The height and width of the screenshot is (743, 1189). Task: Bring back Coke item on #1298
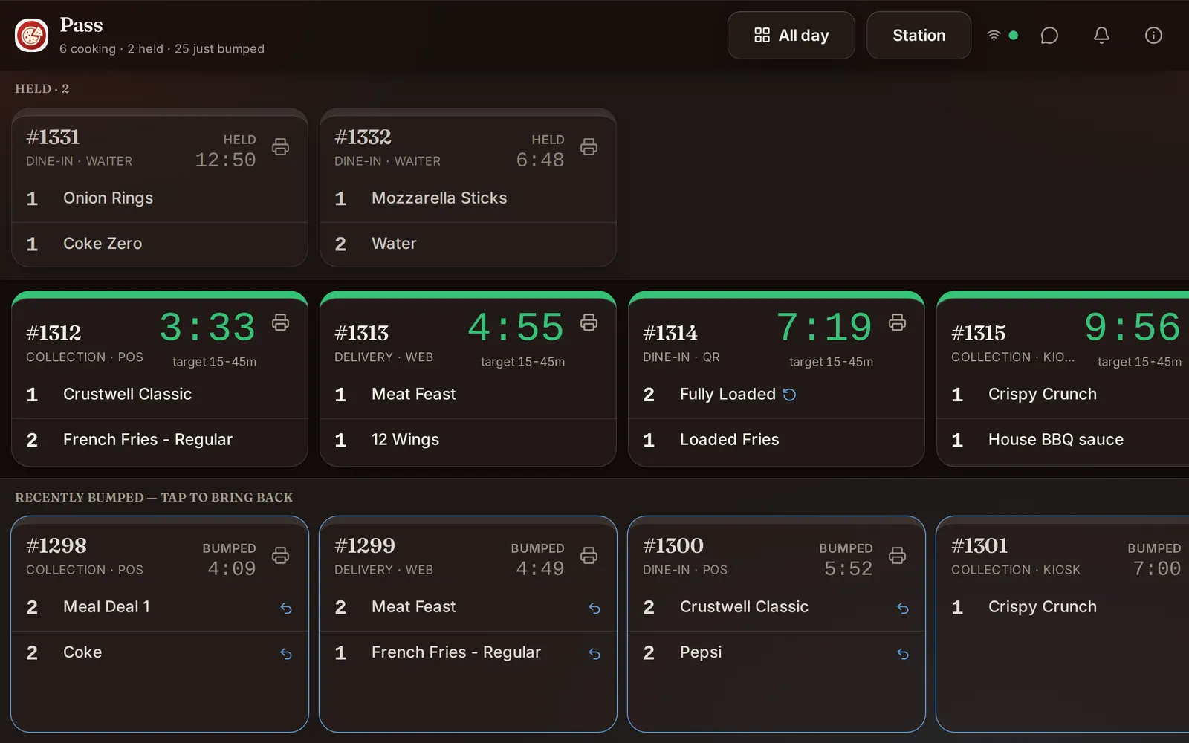(286, 654)
